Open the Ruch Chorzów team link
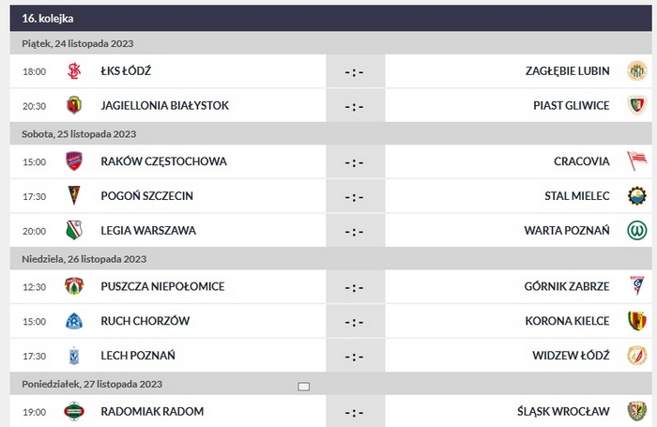This screenshot has width=657, height=427. pyautogui.click(x=145, y=321)
